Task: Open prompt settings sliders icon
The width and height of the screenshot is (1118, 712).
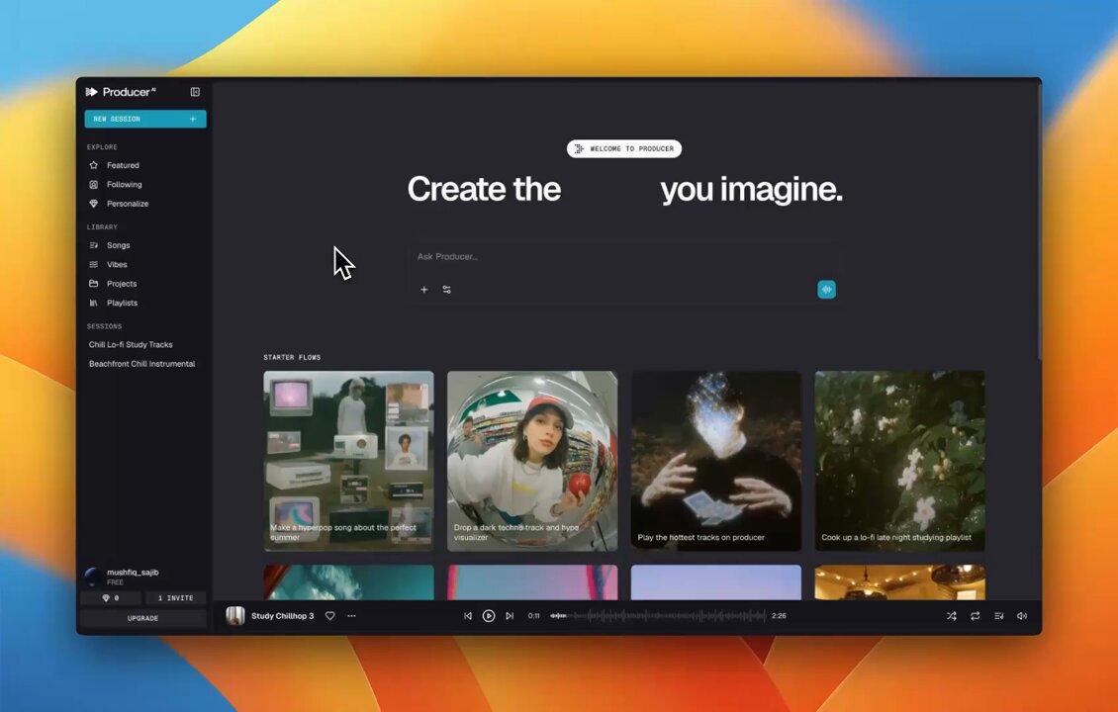Action: (447, 290)
